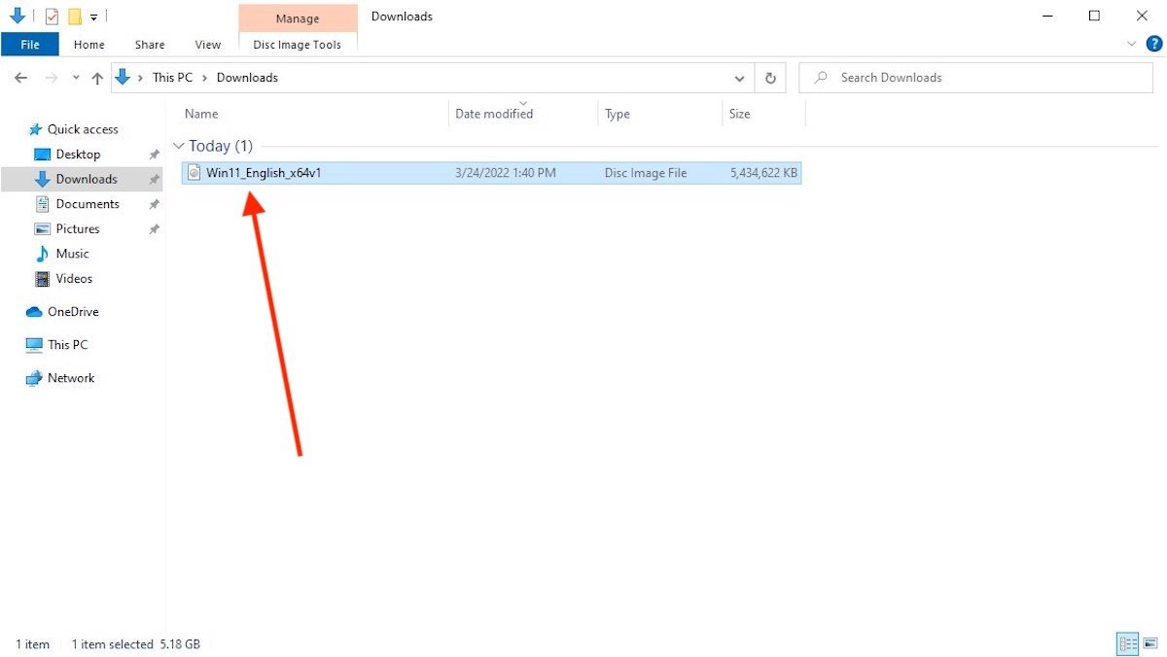Open OneDrive in the navigation pane
The width and height of the screenshot is (1167, 657).
(x=73, y=312)
